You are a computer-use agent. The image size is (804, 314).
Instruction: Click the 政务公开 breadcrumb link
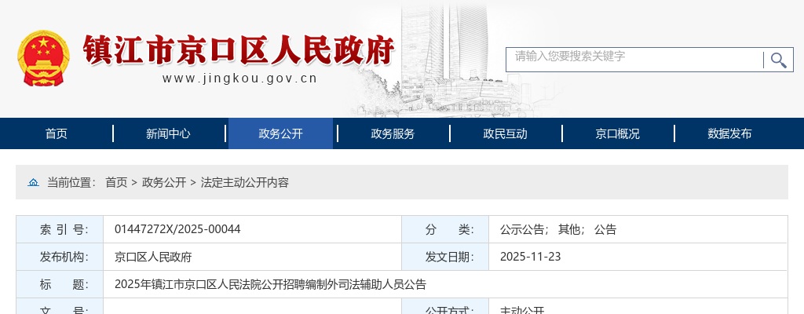point(164,182)
